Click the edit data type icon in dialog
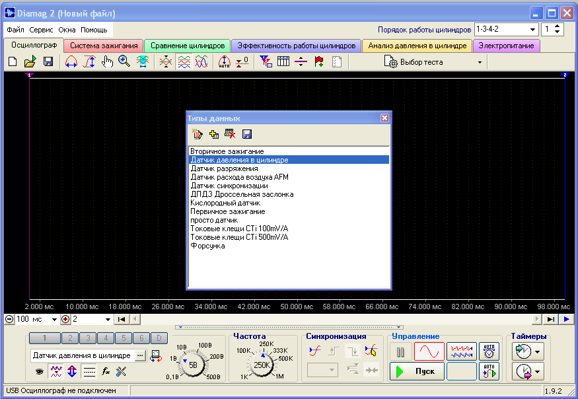 [x=198, y=134]
